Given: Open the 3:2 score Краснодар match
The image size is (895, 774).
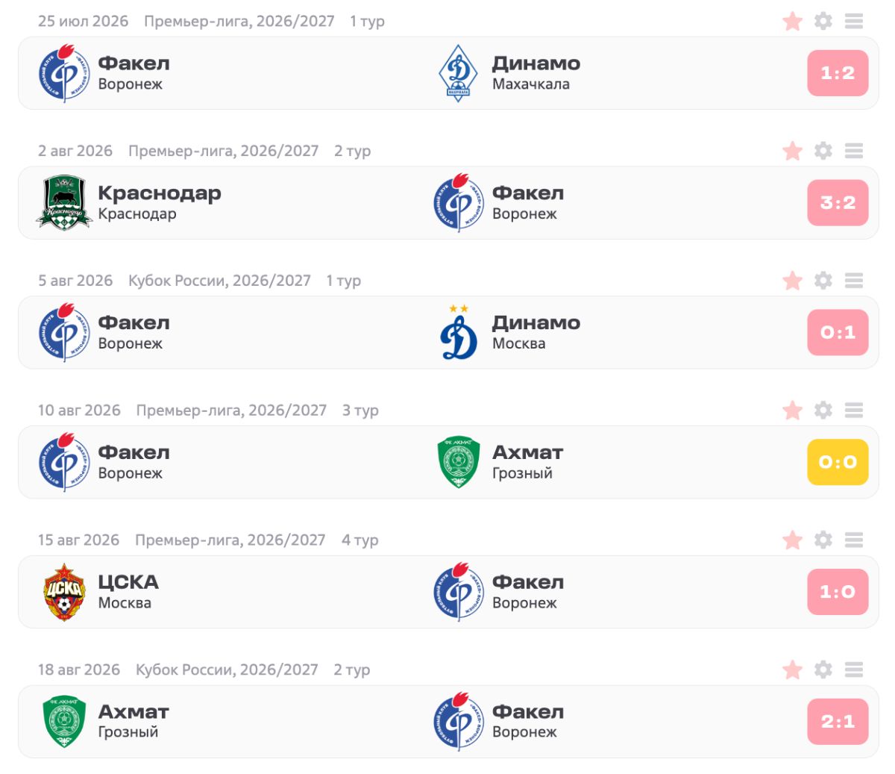Looking at the screenshot, I should point(838,202).
